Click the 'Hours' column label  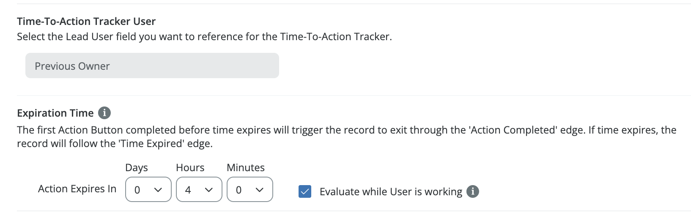click(190, 168)
